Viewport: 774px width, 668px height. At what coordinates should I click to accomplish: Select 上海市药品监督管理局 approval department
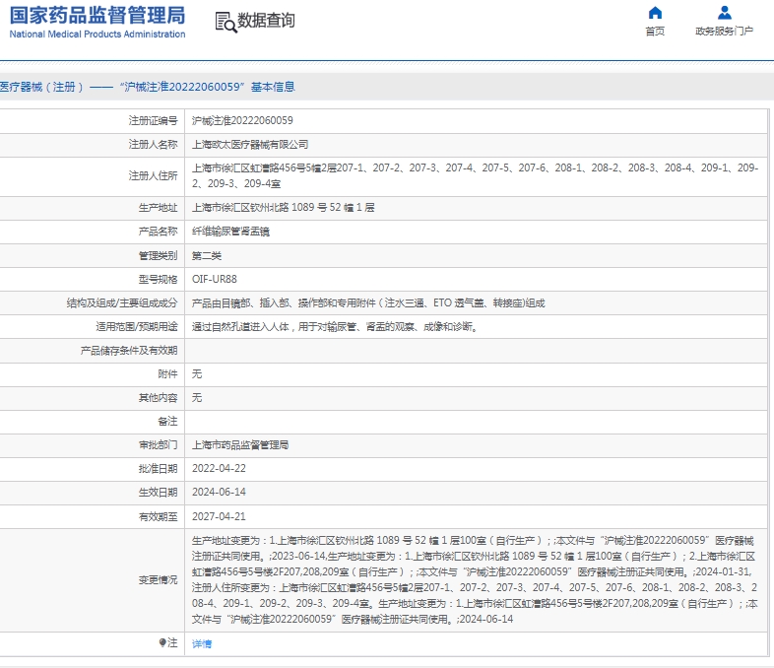pos(240,445)
